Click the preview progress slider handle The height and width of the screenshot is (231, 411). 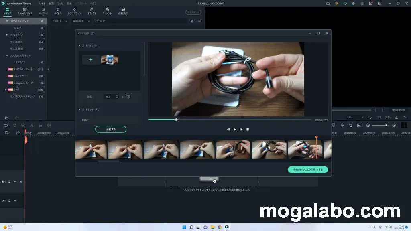(176, 119)
